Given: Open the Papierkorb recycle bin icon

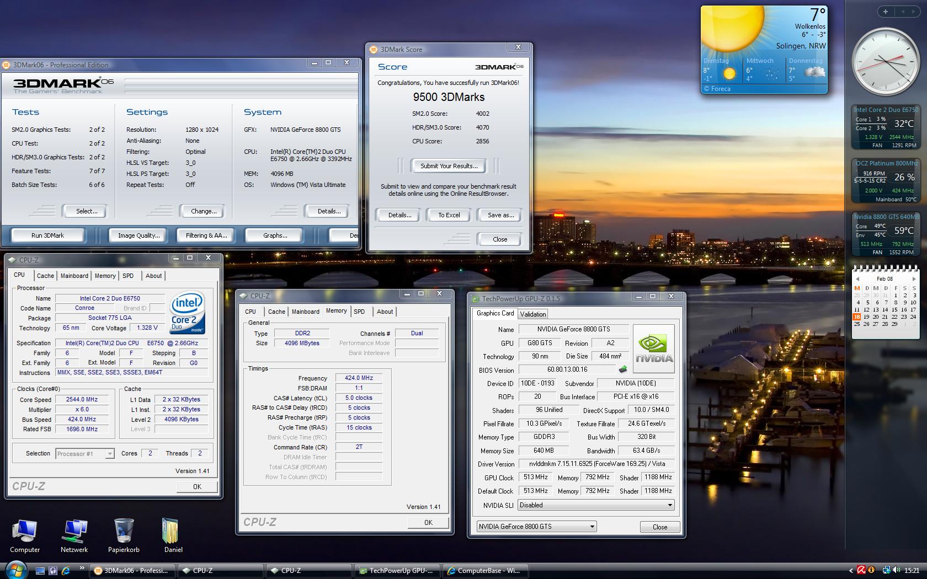Looking at the screenshot, I should click(x=124, y=532).
